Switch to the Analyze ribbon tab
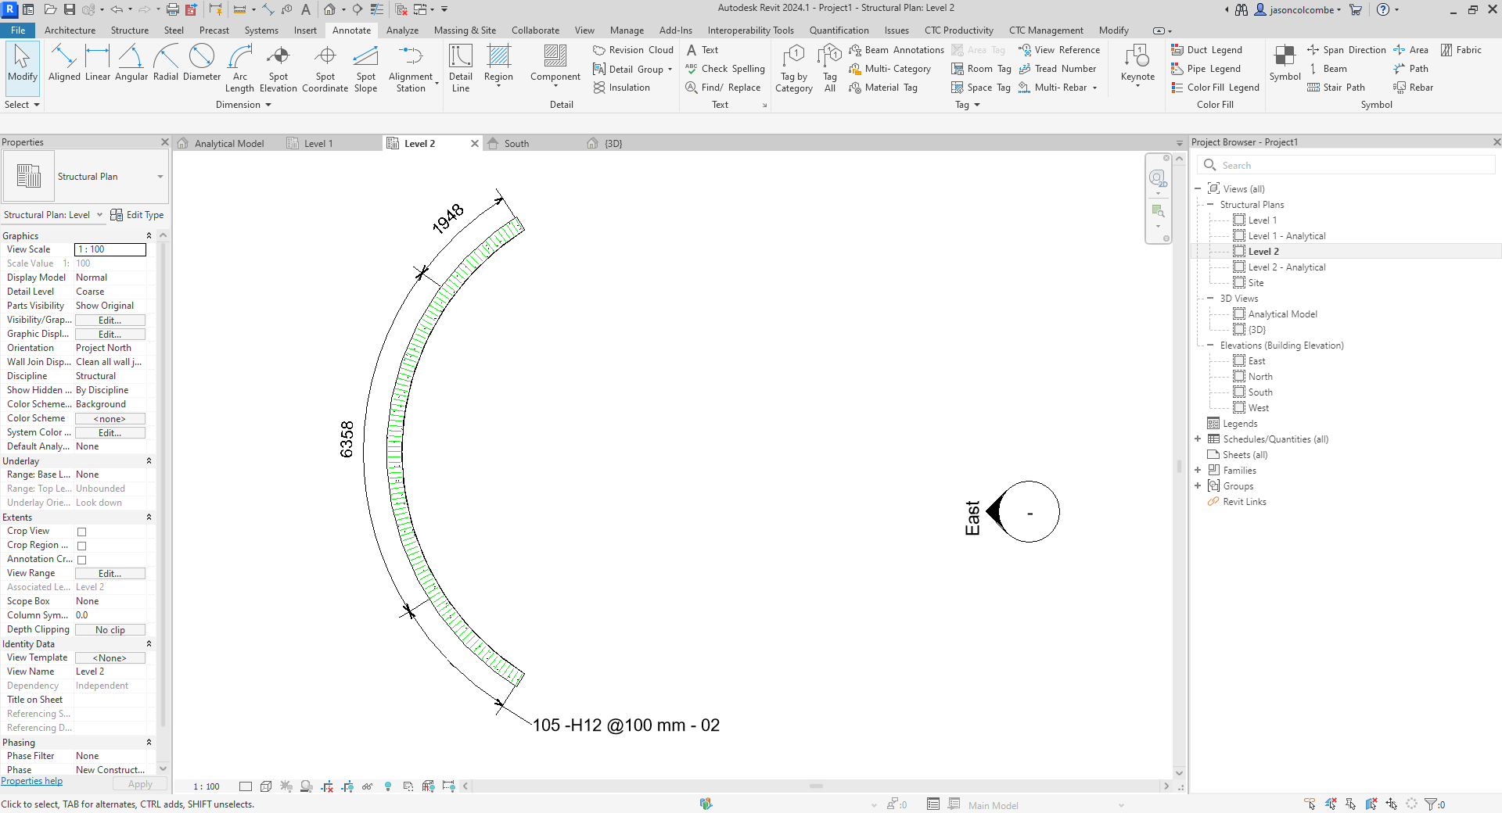1502x813 pixels. (x=402, y=30)
